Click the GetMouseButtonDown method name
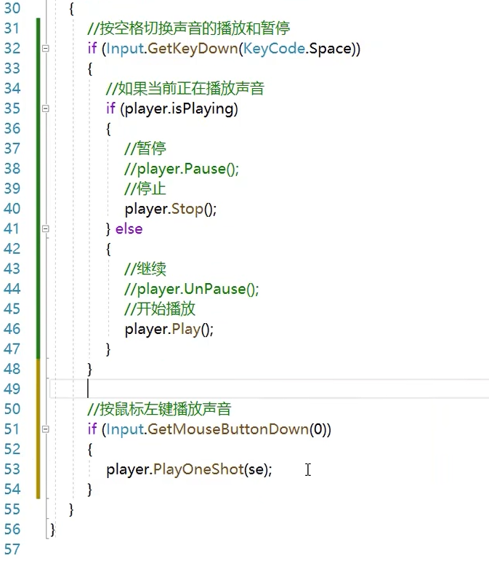The height and width of the screenshot is (561, 489). (x=228, y=429)
